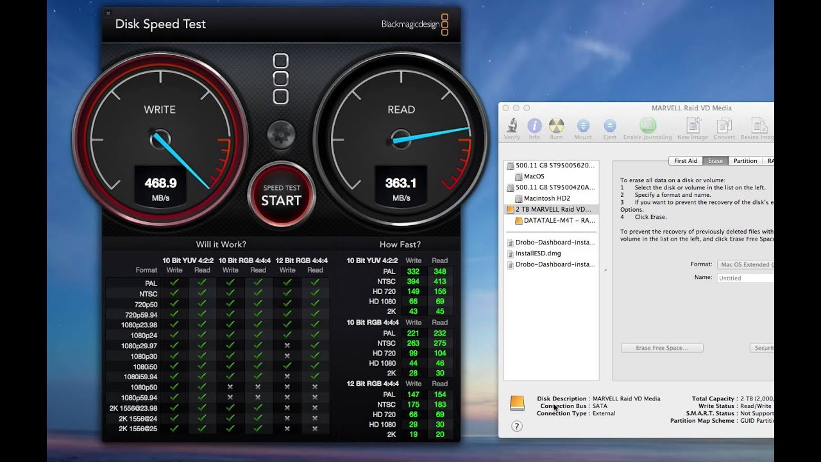Screen dimensions: 821x462
Task: Select first Drobo-Dashboard disk image
Action: coord(552,243)
